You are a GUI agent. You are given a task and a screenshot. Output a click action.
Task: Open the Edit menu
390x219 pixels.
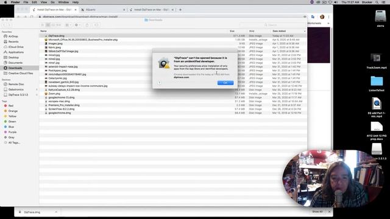(34, 2)
